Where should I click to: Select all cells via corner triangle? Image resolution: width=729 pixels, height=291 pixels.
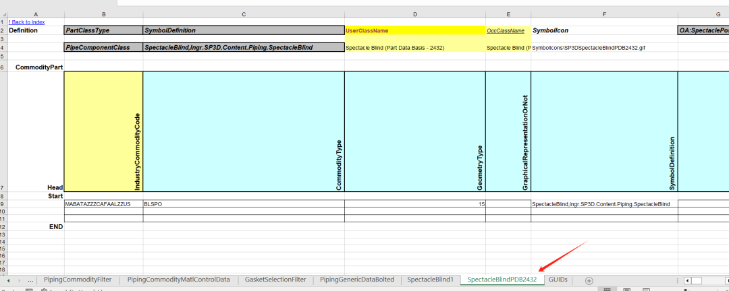click(x=4, y=14)
